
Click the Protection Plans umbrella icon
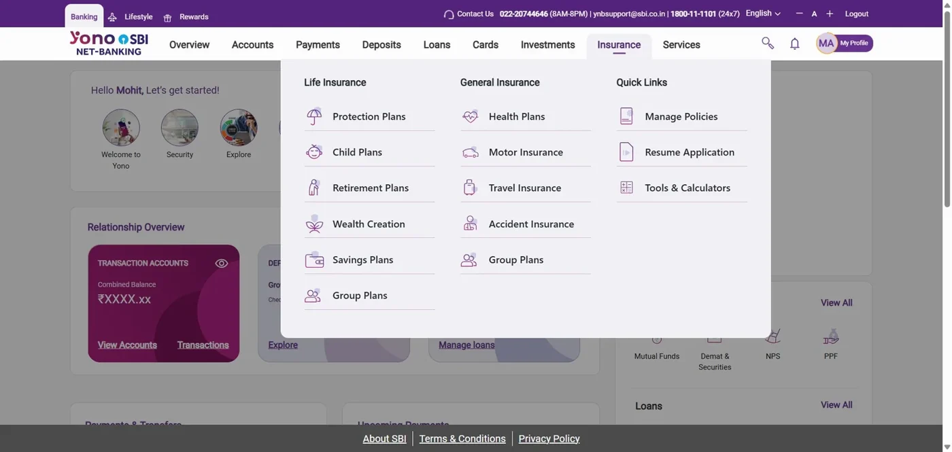314,116
